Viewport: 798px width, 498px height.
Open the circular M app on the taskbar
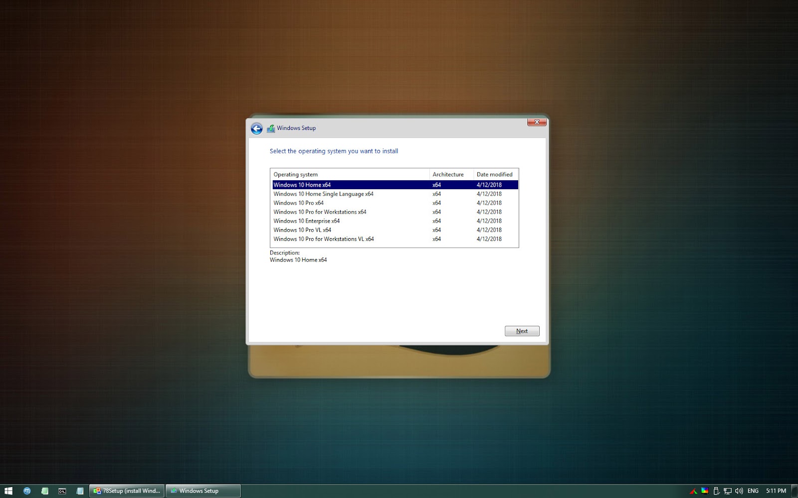[27, 491]
